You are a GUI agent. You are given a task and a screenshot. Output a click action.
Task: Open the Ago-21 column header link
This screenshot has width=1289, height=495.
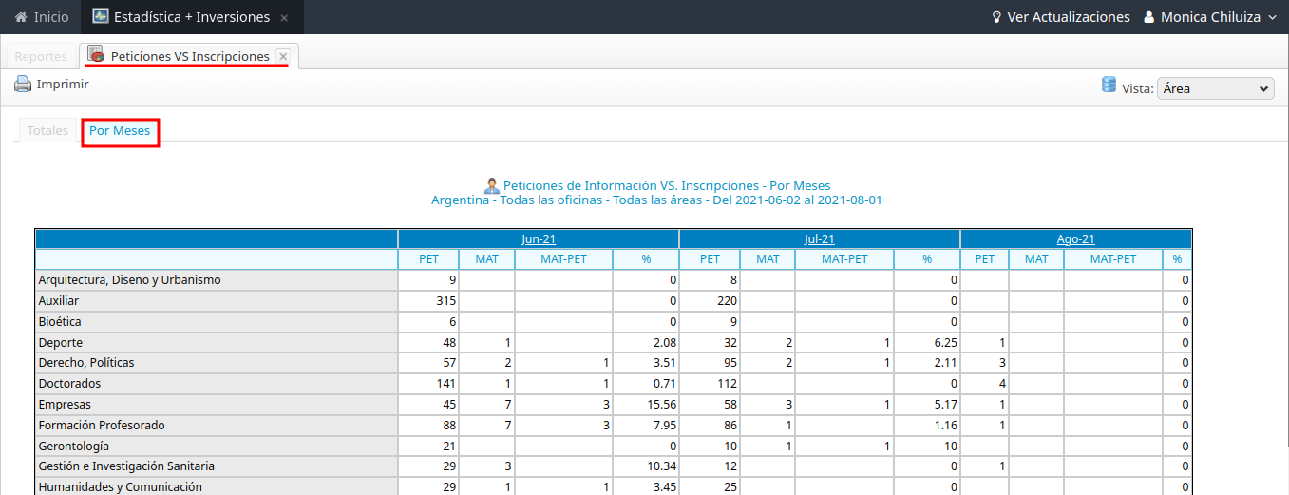coord(1075,239)
